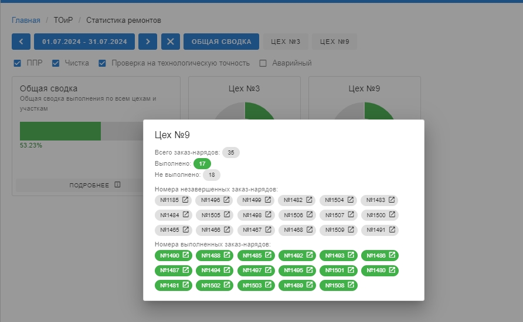Open completed order №1480 link icon
This screenshot has height=322, width=523.
point(392,270)
